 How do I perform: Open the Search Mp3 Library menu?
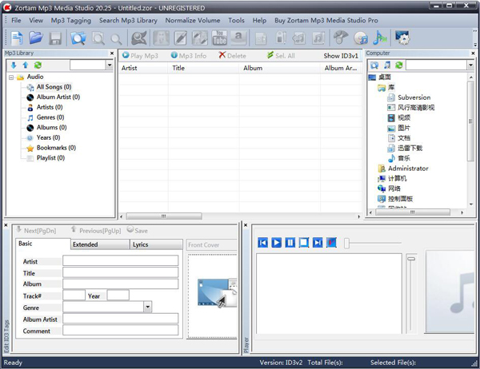pos(128,21)
